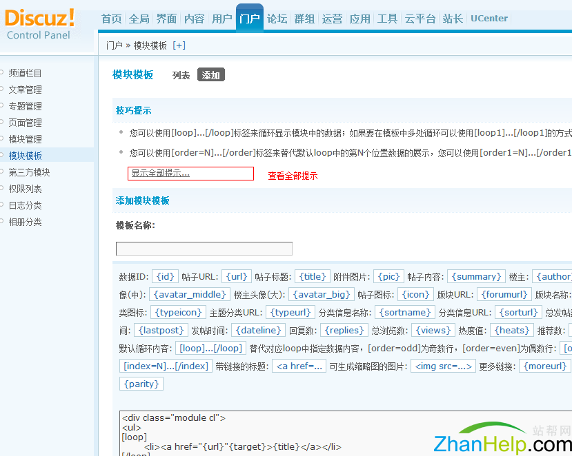Click the Discuz! Control Panel logo
The height and width of the screenshot is (456, 572).
pos(40,24)
